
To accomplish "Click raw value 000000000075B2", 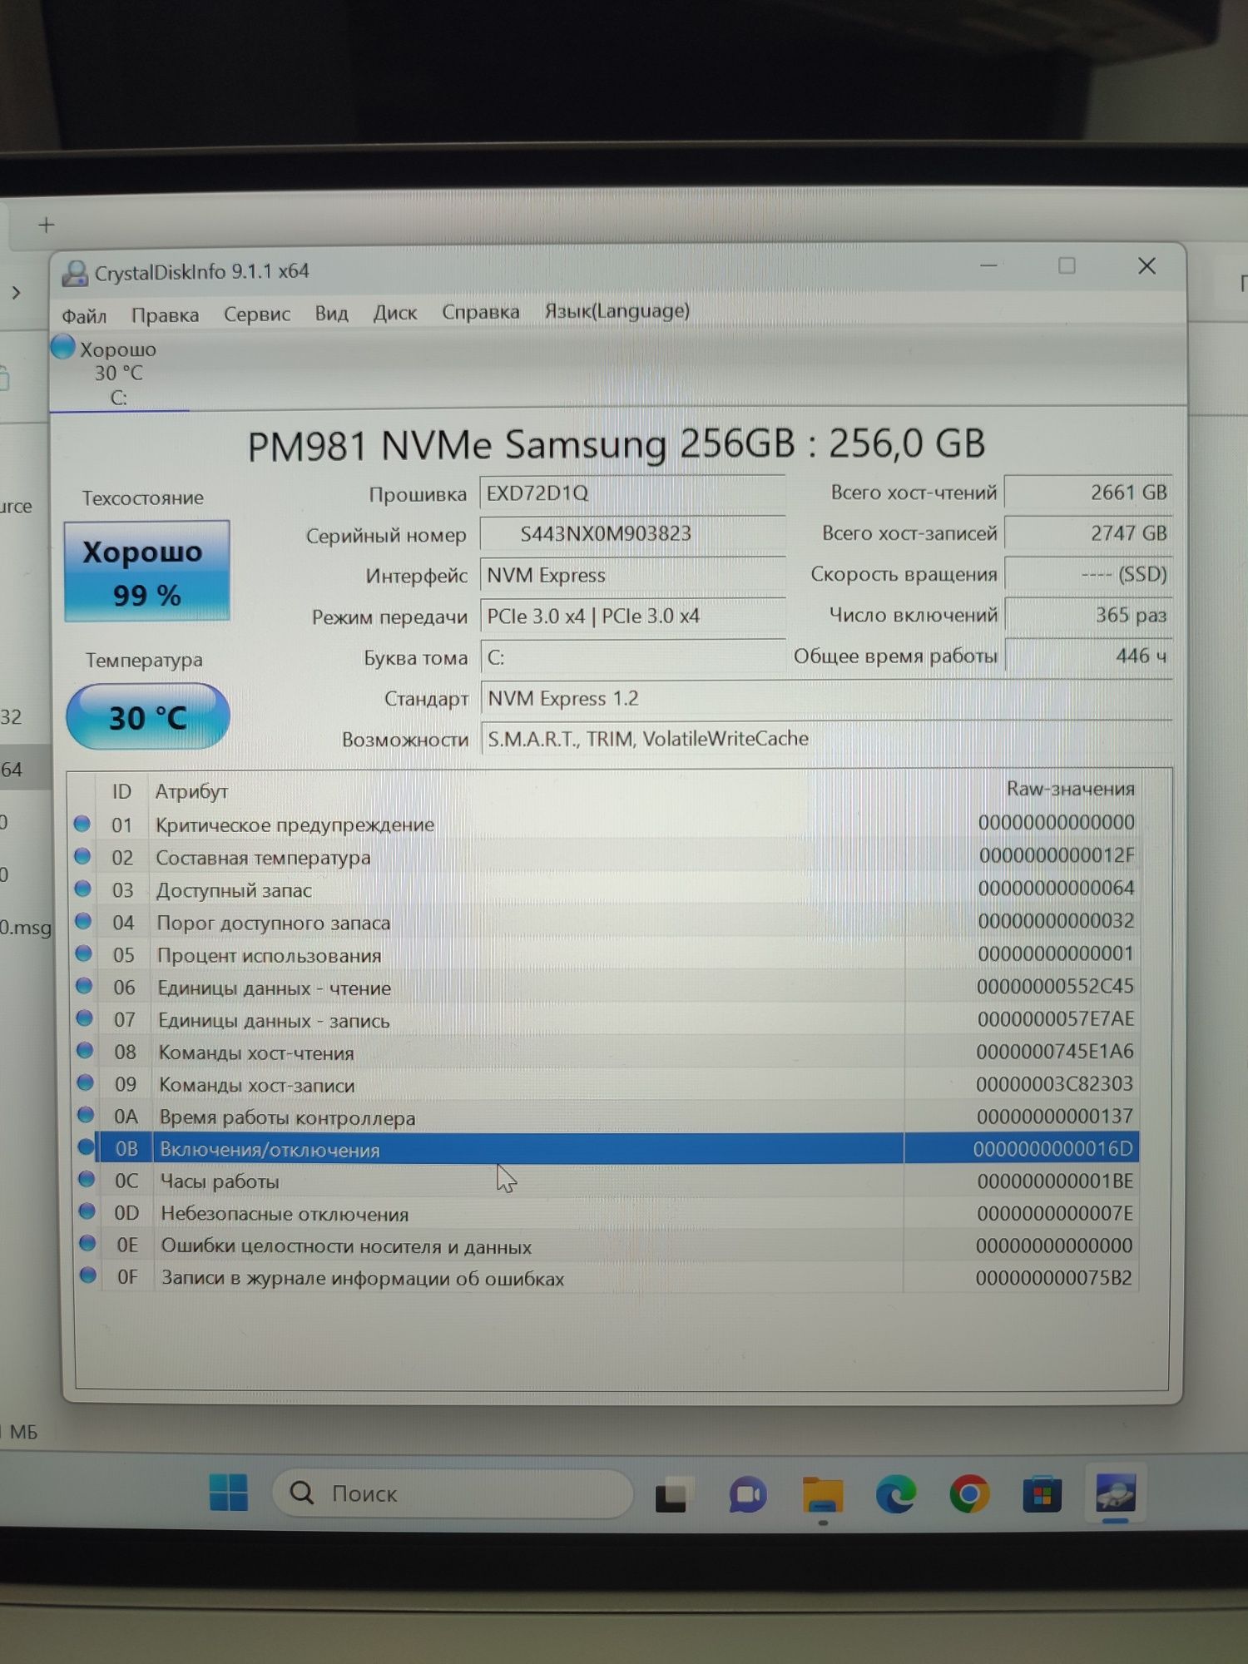I will (x=1053, y=1278).
